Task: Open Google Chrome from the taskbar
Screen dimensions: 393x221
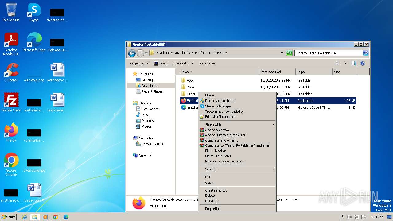Action: click(x=56, y=217)
